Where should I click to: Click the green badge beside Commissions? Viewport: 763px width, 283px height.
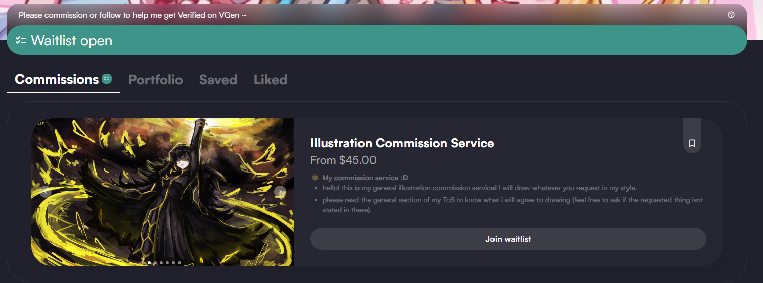[106, 79]
